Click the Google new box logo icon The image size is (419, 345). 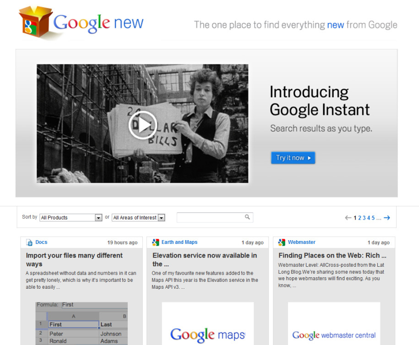click(x=35, y=22)
